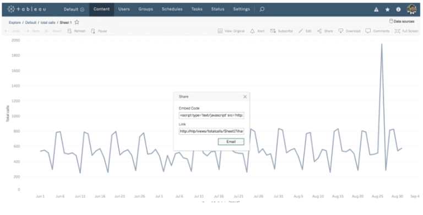Open the Settings tab

(x=241, y=9)
